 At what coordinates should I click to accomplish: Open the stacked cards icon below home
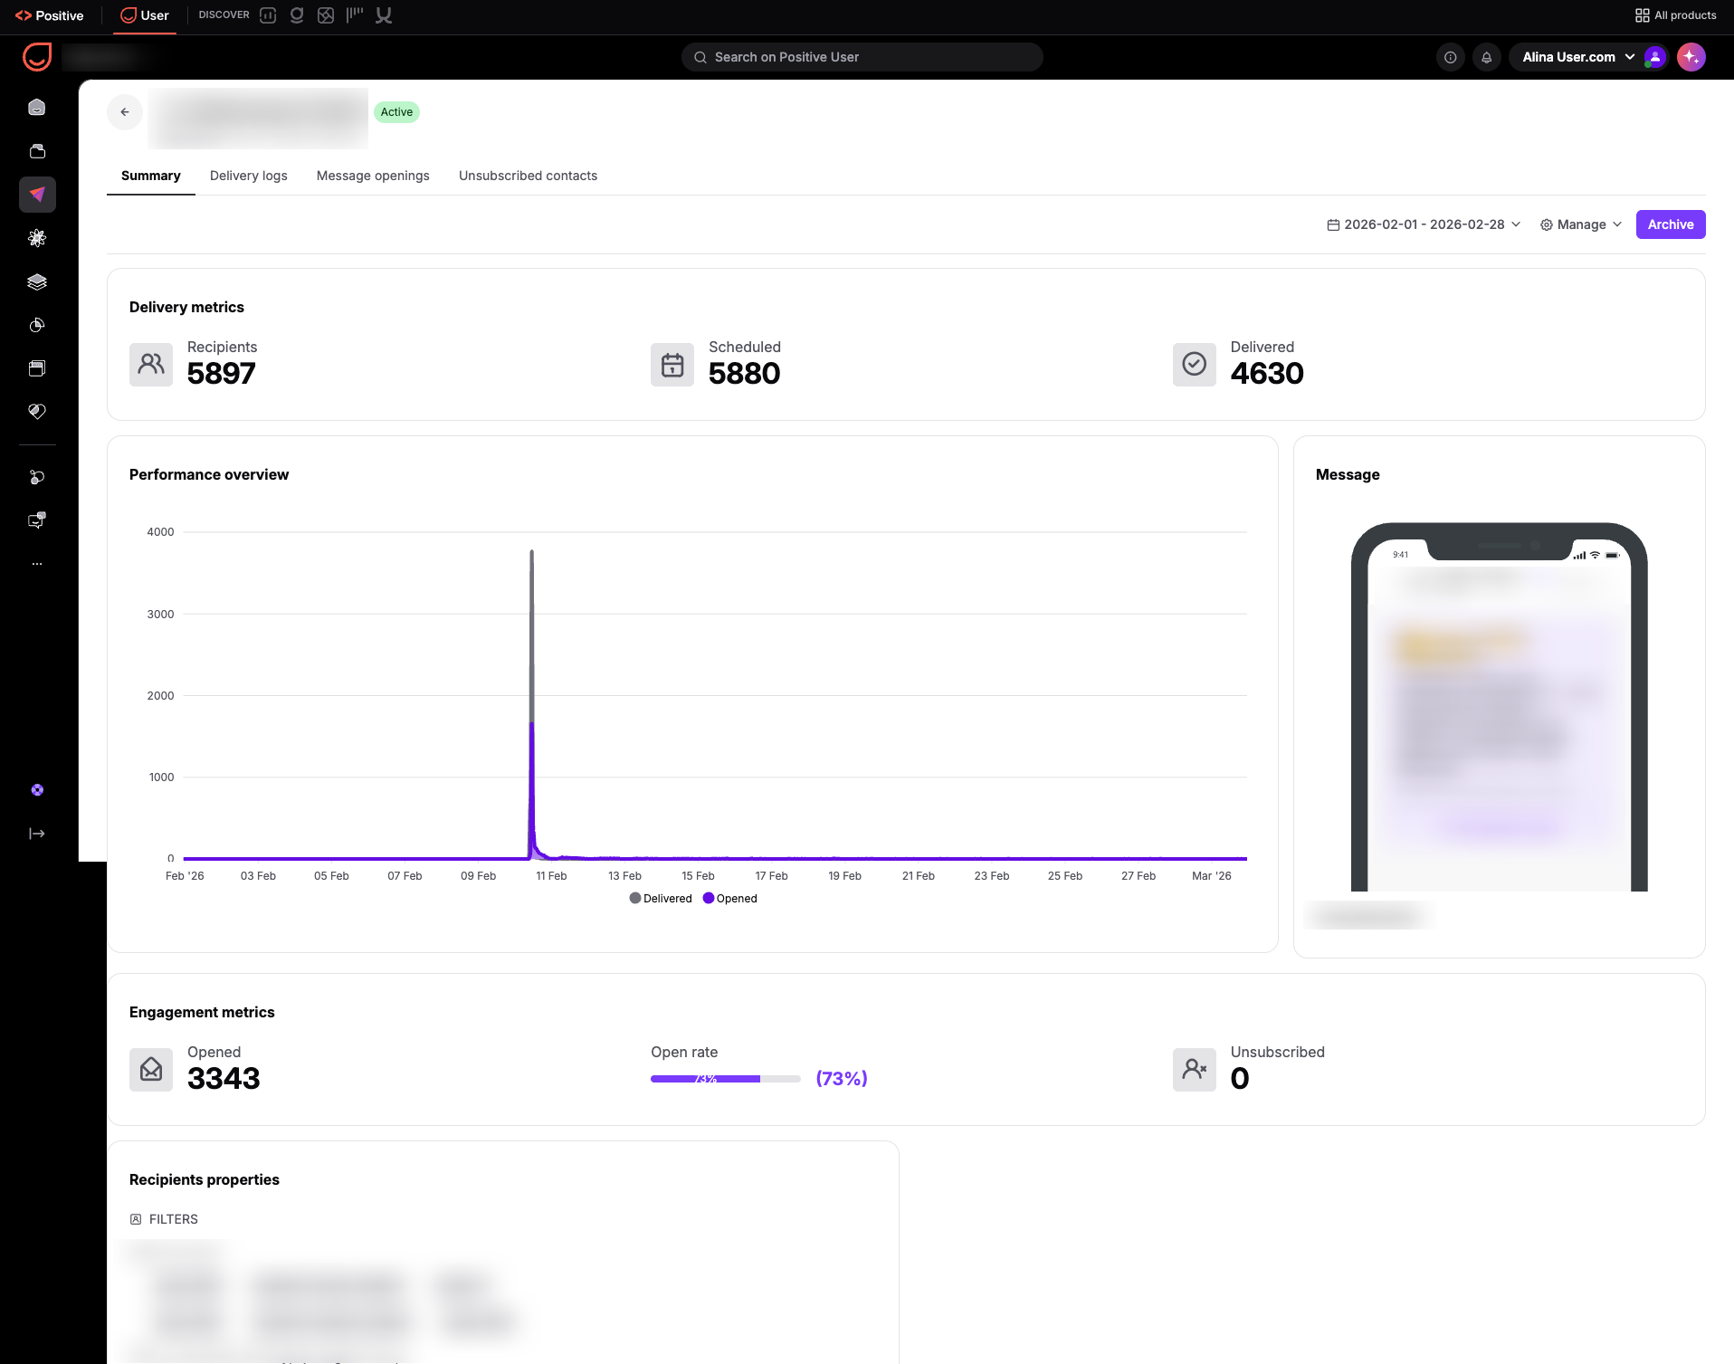pyautogui.click(x=37, y=151)
